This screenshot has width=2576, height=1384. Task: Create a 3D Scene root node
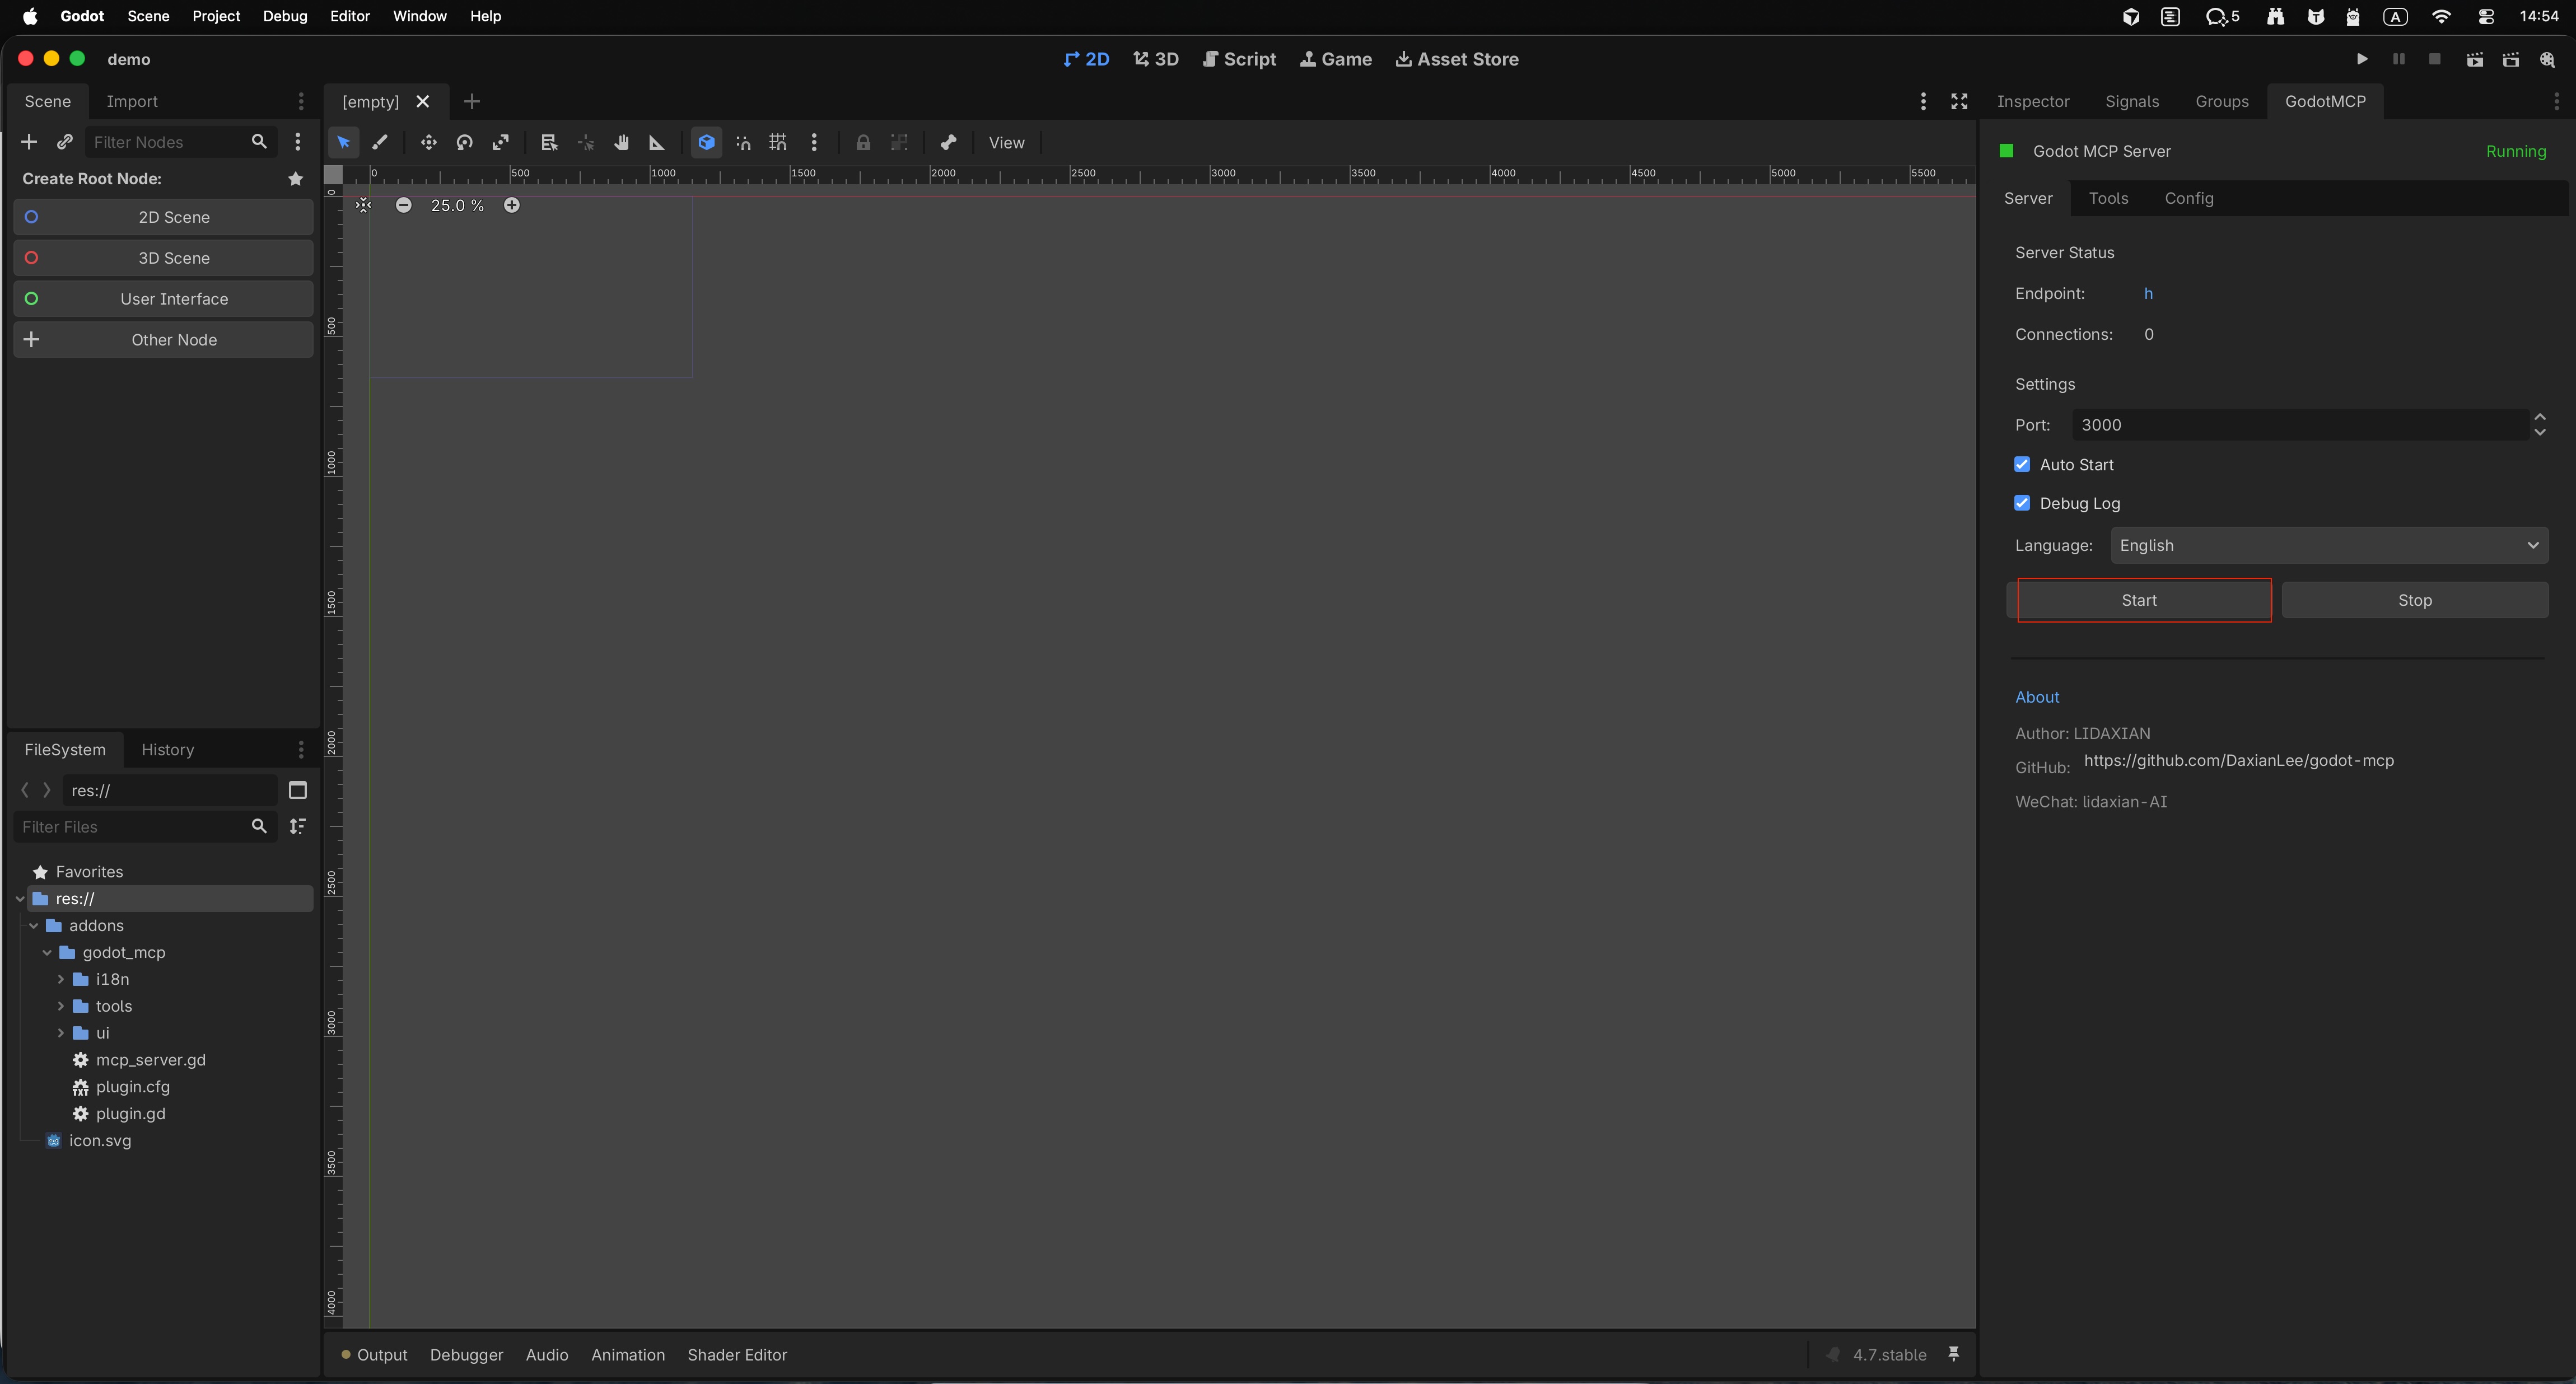point(163,258)
